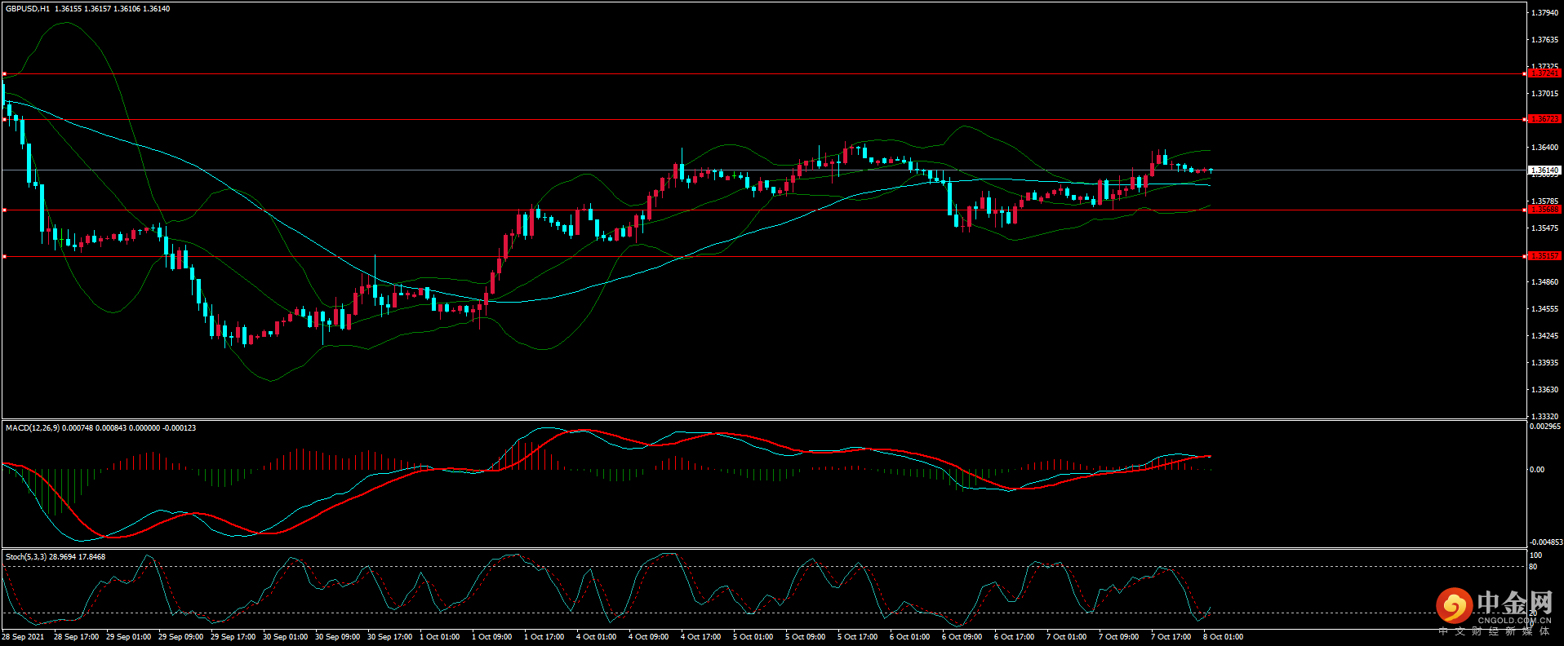Click the 1.34860 price axis label
The height and width of the screenshot is (646, 1564).
(x=1544, y=282)
